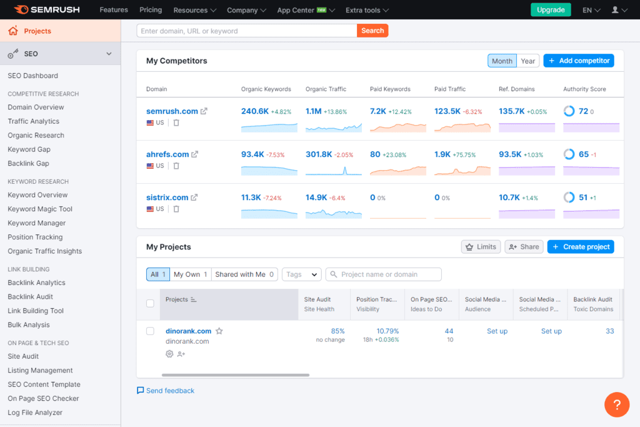Click ahrefs.com paid keywords trend chart

coord(398,170)
